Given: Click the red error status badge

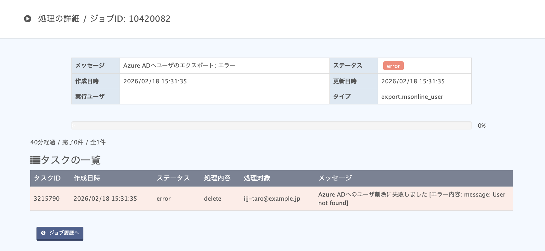Looking at the screenshot, I should [393, 66].
